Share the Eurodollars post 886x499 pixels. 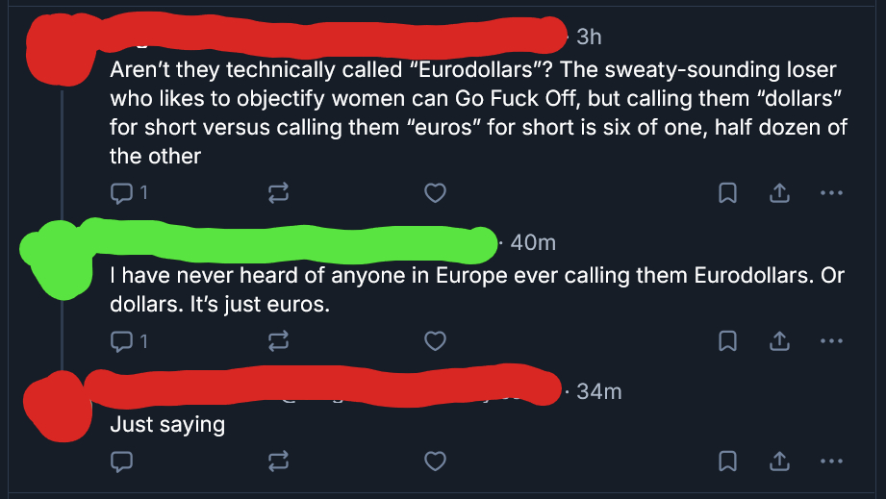click(778, 193)
